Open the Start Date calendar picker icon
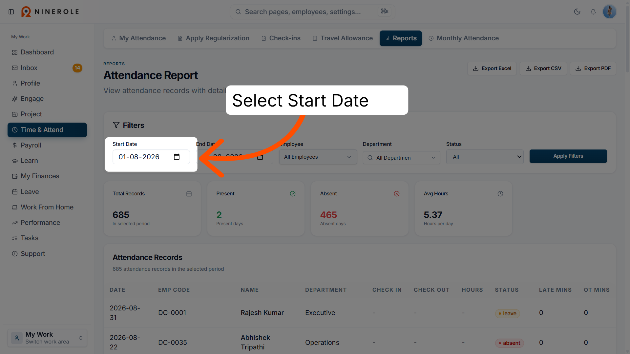Image resolution: width=630 pixels, height=354 pixels. pos(177,157)
